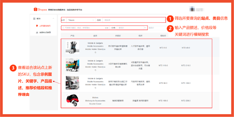This screenshot has height=117, width=234.
Task: Open the 站点 dropdown showing Taiwan
Action: (x=81, y=20)
